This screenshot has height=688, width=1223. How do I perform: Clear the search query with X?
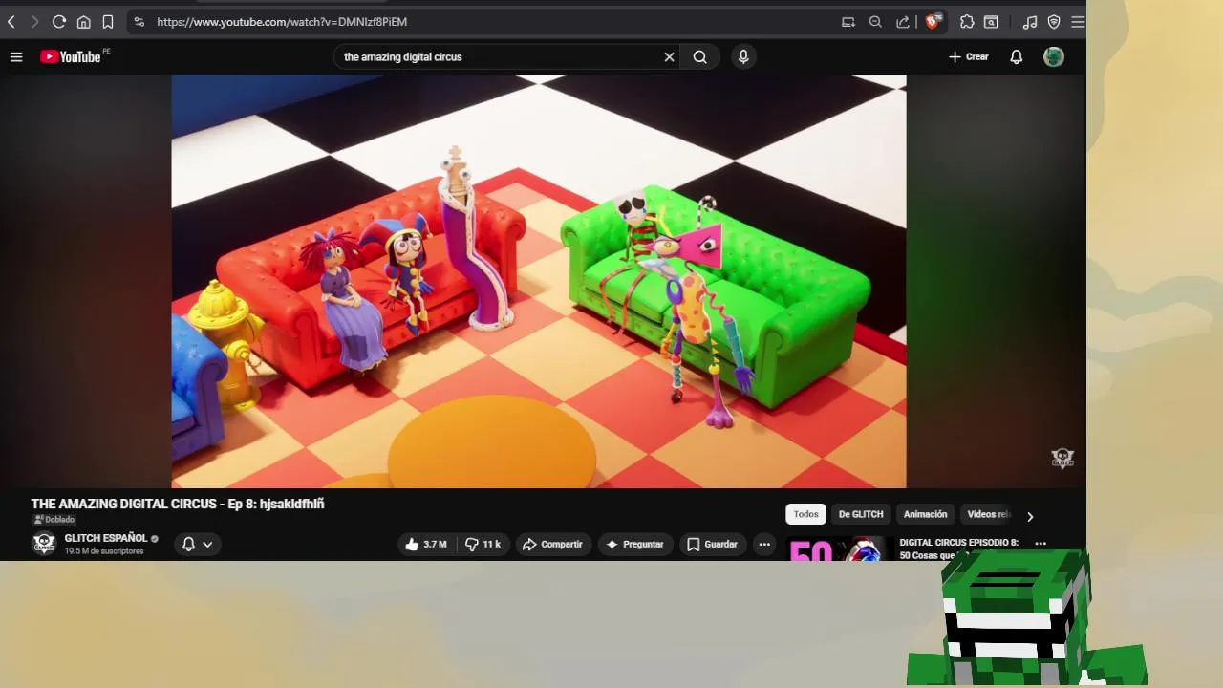pyautogui.click(x=669, y=57)
